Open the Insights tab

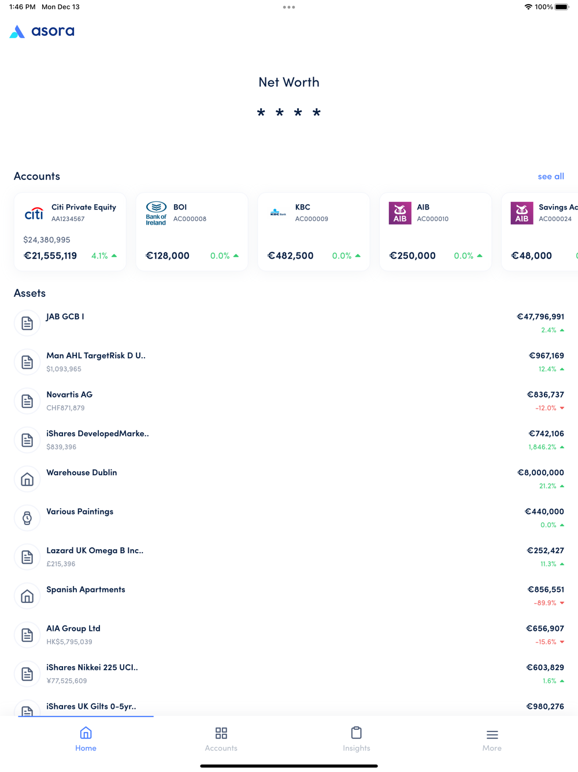pos(357,739)
